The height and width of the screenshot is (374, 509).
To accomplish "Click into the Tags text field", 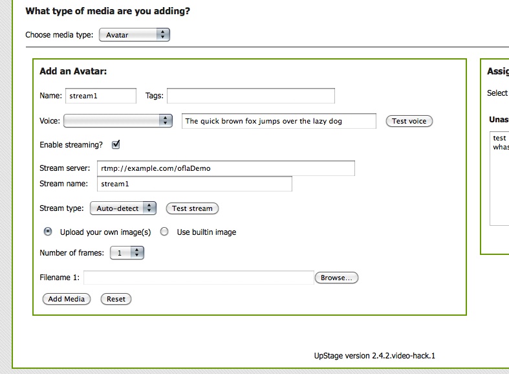I will point(251,96).
